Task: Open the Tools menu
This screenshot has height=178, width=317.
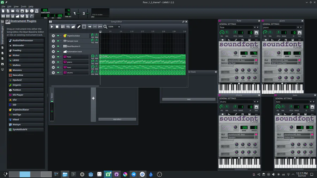Action: pos(24,6)
